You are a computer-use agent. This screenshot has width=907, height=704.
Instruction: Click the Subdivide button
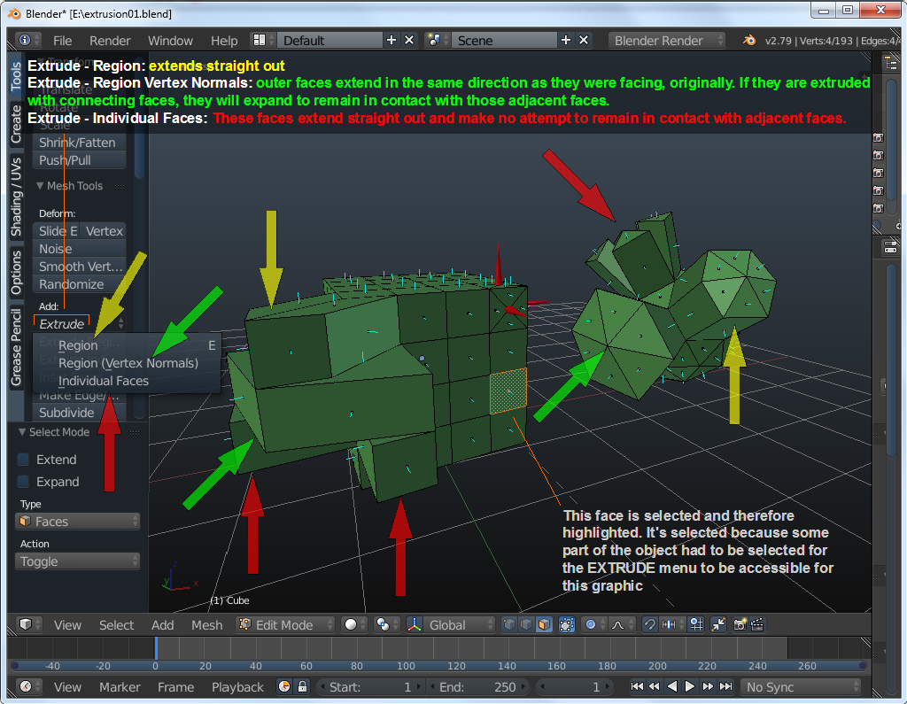[x=80, y=413]
